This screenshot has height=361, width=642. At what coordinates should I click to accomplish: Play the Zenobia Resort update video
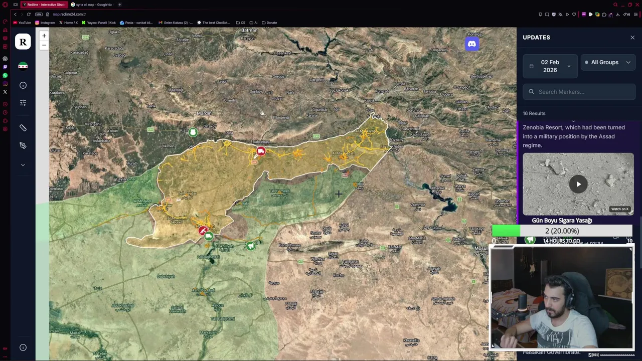point(578,184)
